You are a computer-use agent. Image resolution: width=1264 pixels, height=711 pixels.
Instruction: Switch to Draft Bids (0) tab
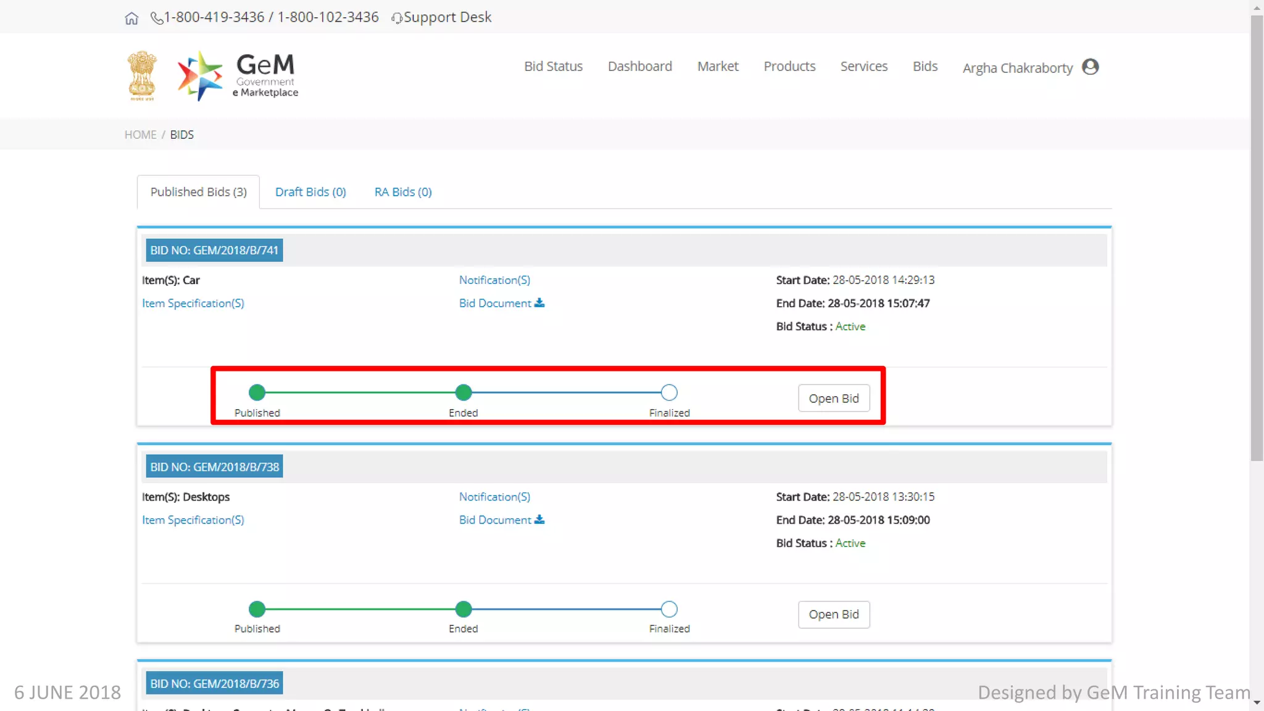[310, 192]
